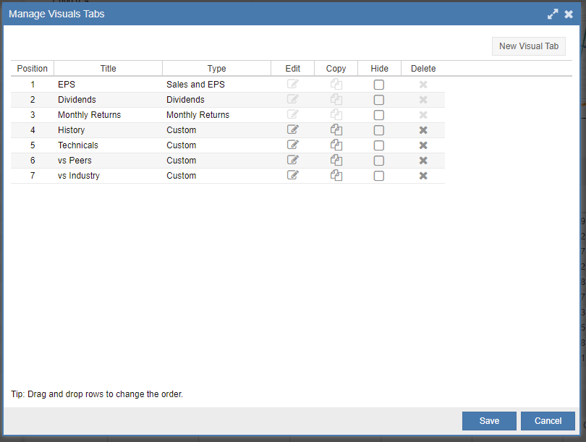Edit the vs Industry visual tab
The image size is (586, 442).
tap(292, 175)
